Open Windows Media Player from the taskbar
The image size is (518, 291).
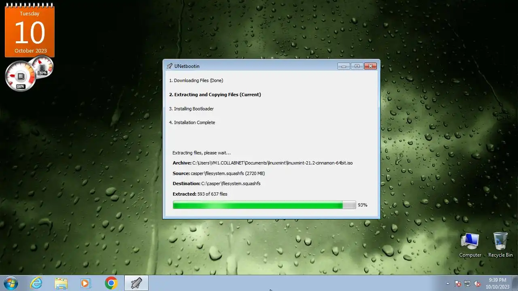pos(85,283)
